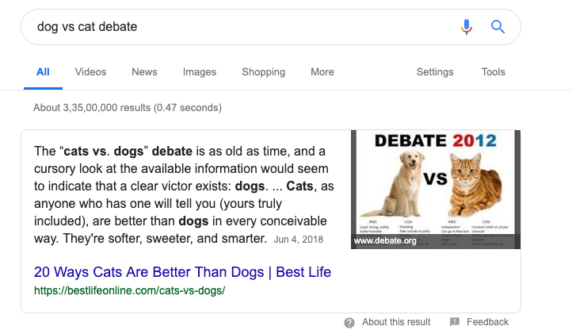
Task: Click the featured snippet paragraph text
Action: (x=185, y=195)
